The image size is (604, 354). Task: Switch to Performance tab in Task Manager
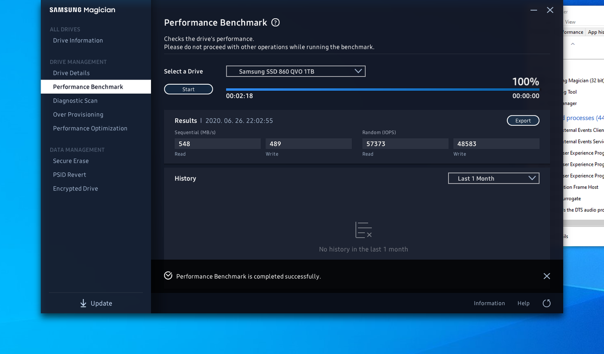pyautogui.click(x=574, y=32)
